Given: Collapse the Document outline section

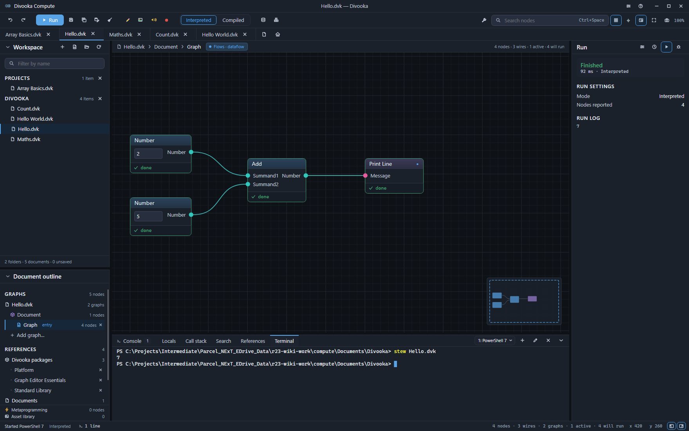Looking at the screenshot, I should 7,277.
